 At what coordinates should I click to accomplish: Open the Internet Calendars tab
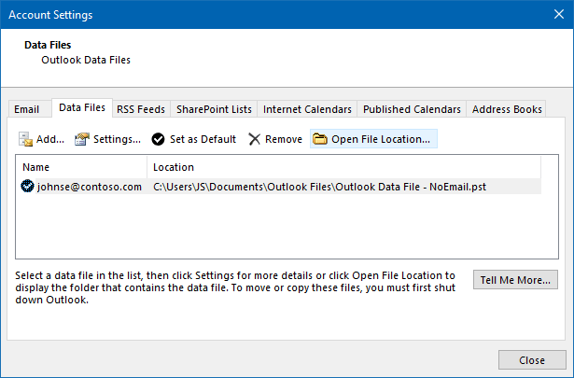click(307, 109)
